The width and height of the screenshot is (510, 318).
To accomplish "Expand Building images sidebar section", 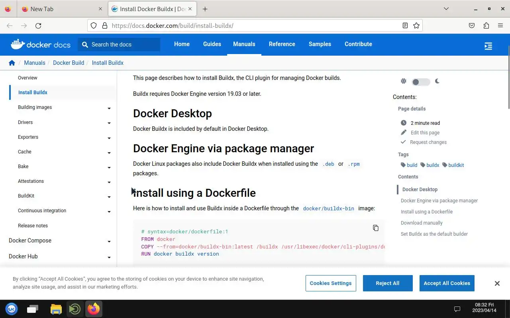I will (109, 108).
